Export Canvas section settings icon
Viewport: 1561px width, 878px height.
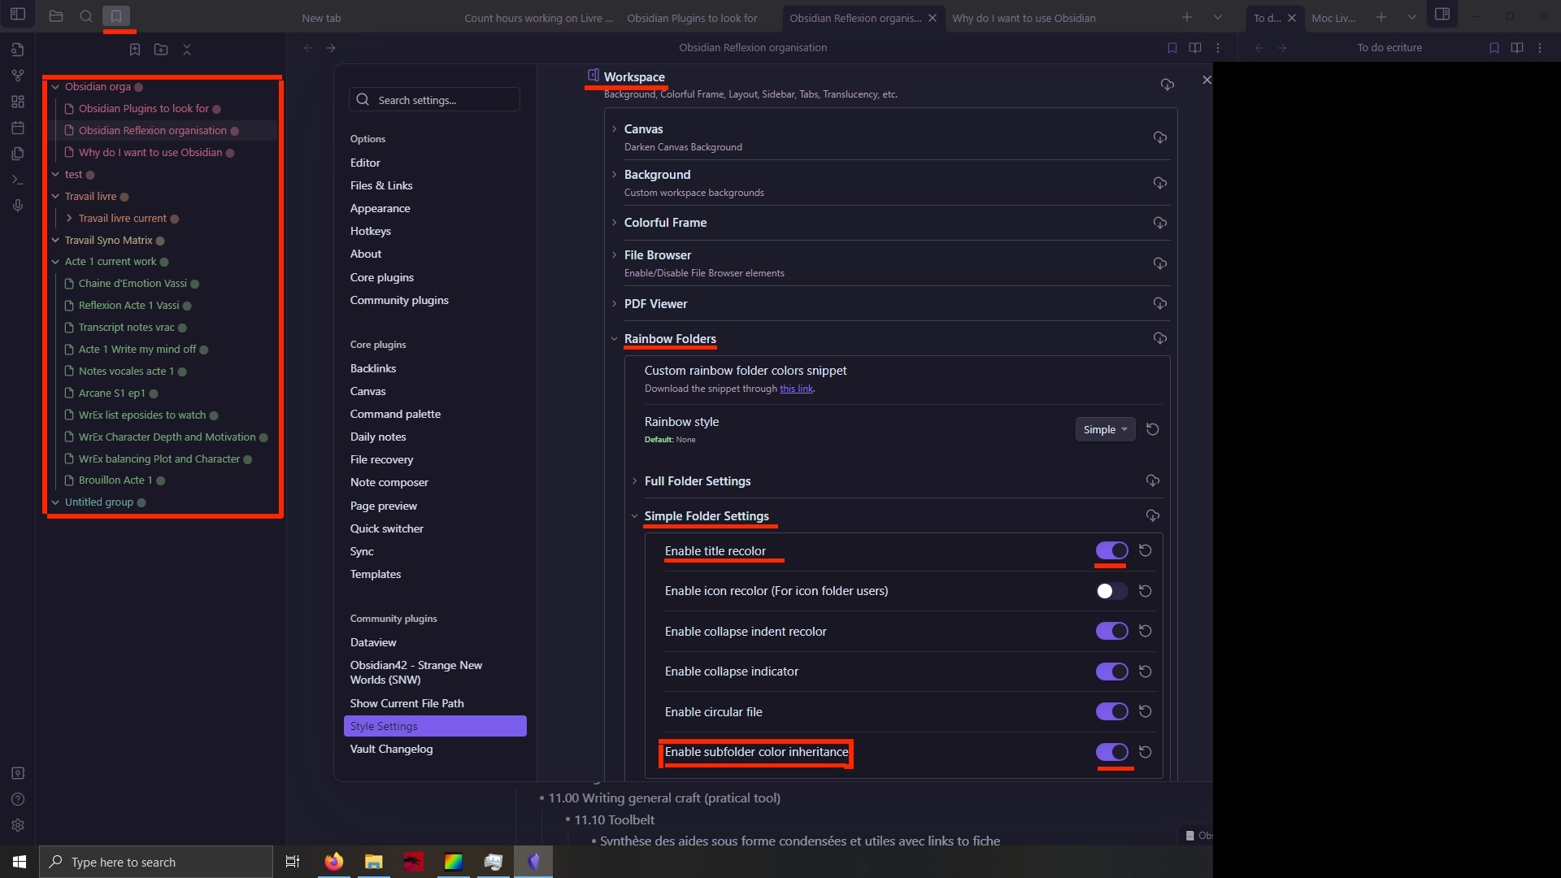pyautogui.click(x=1160, y=137)
